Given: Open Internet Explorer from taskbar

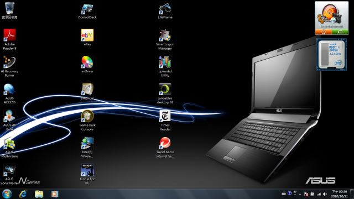Looking at the screenshot, I should [x=23, y=194].
